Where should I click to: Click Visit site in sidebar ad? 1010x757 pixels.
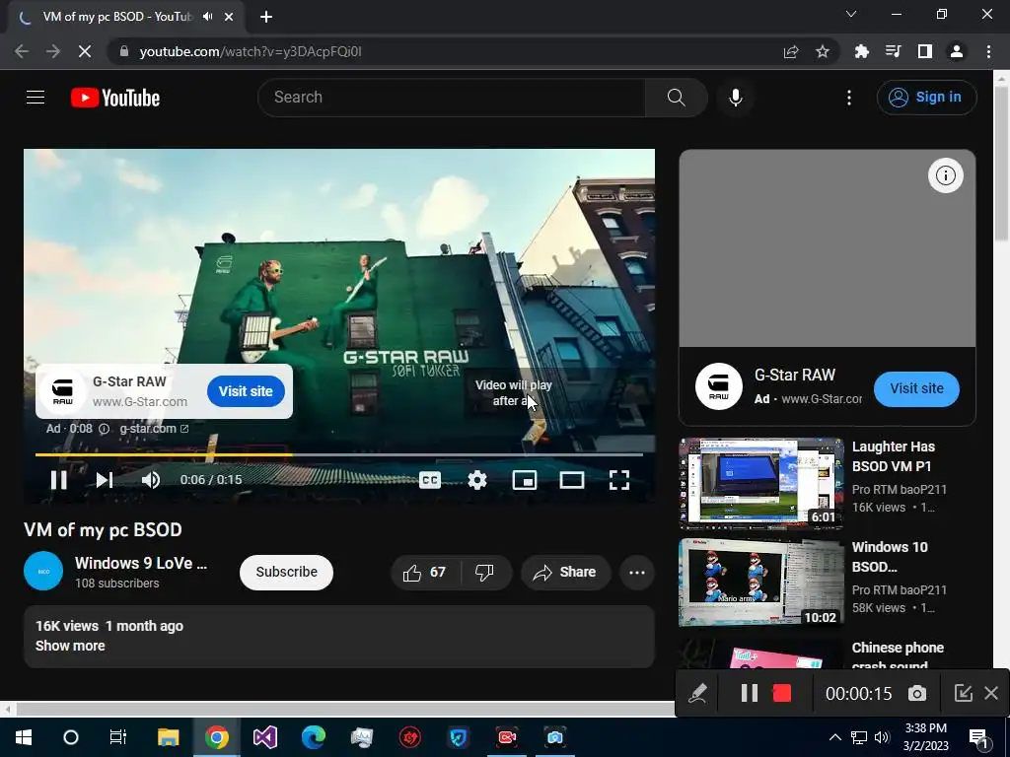[916, 388]
